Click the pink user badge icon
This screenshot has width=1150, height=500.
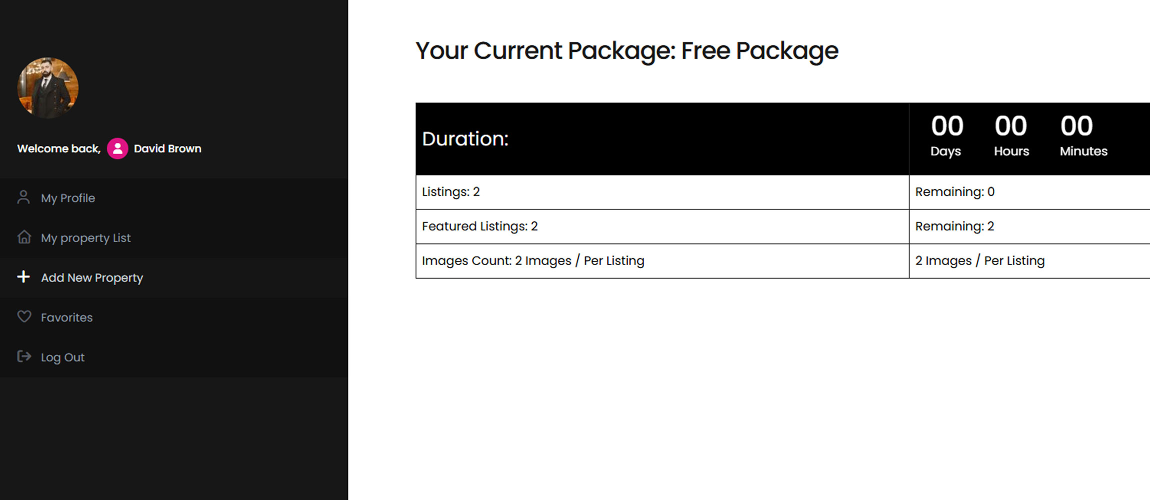pyautogui.click(x=117, y=148)
